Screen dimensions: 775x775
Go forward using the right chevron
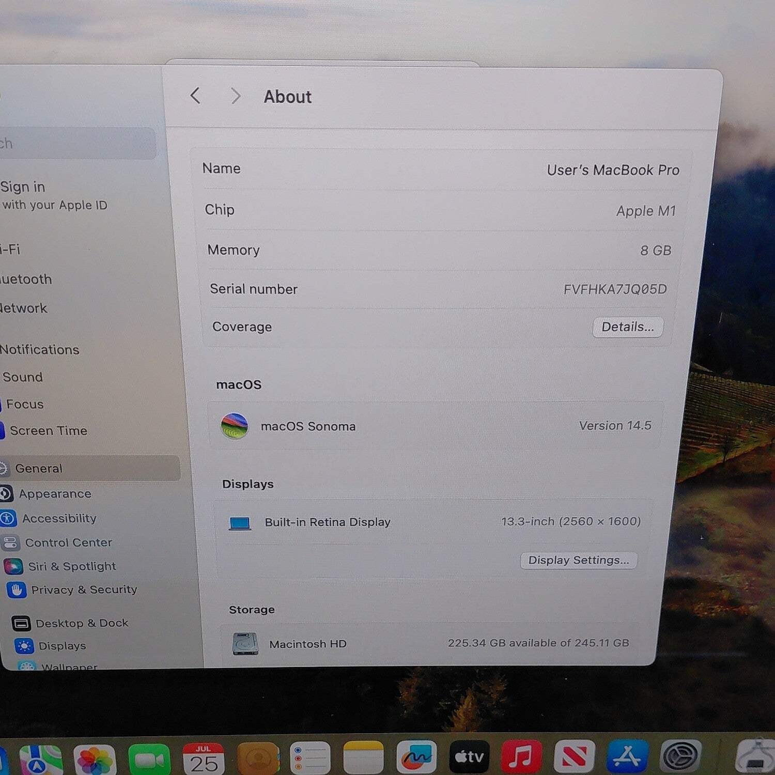236,96
